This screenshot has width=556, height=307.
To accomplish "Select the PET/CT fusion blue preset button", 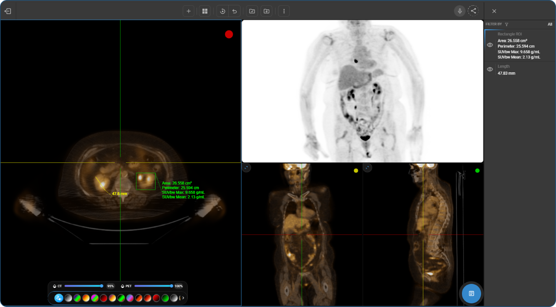I will [x=59, y=298].
